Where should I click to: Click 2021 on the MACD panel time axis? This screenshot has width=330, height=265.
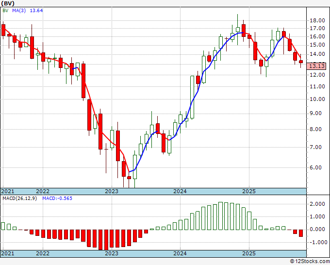pyautogui.click(x=8, y=253)
